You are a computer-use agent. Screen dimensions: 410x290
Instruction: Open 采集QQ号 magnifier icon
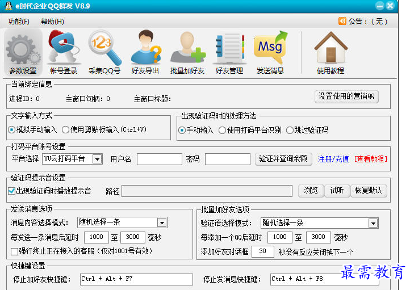tap(104, 52)
